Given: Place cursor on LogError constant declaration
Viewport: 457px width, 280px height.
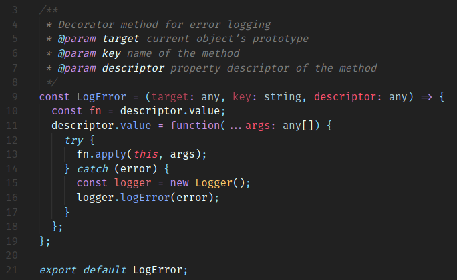Looking at the screenshot, I should [101, 96].
